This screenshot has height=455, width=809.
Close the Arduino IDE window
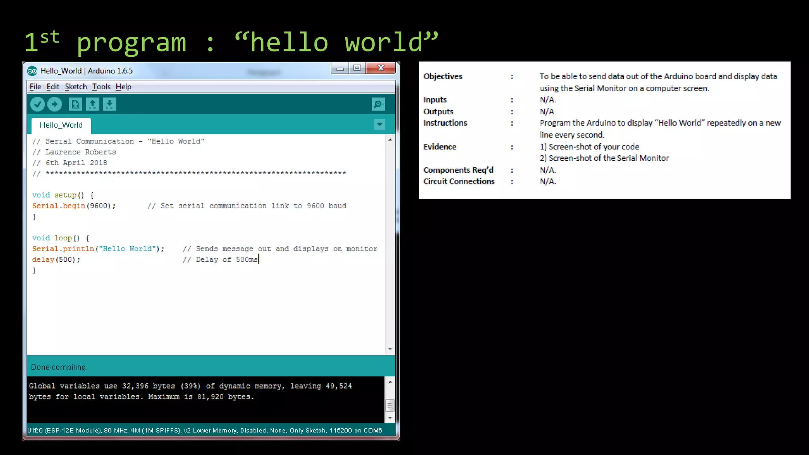point(381,68)
